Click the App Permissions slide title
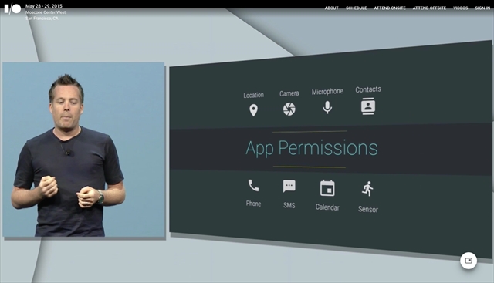This screenshot has height=283, width=494. point(312,148)
